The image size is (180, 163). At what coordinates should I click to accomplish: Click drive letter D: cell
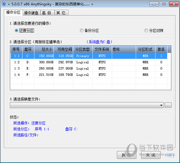(28, 62)
